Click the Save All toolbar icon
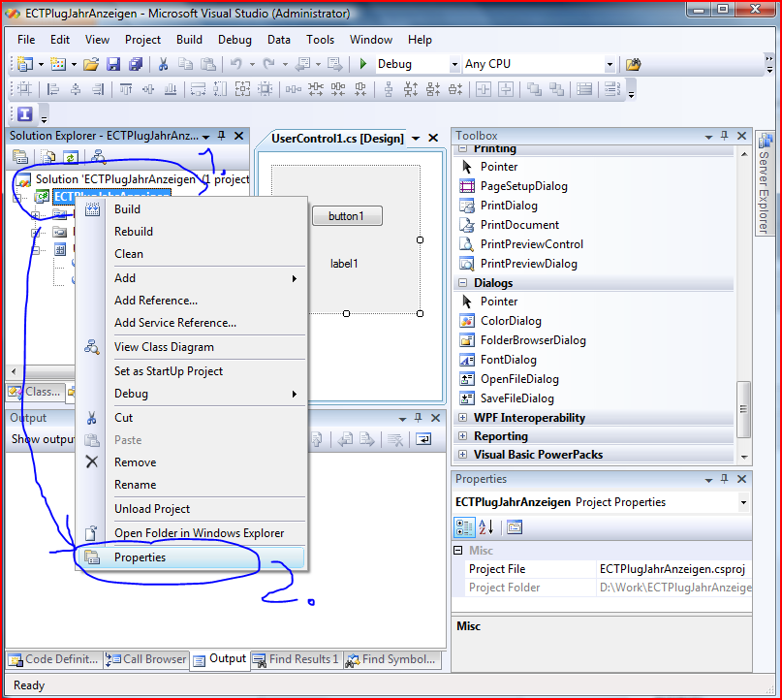782x700 pixels. click(x=136, y=64)
